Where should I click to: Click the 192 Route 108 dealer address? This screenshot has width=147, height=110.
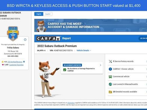[13, 51]
